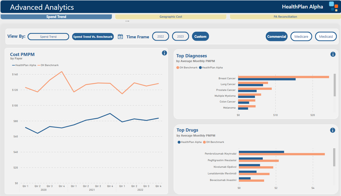Click OH Benchmark legend dot in Top Diagnoses
The image size is (341, 196).
point(178,68)
